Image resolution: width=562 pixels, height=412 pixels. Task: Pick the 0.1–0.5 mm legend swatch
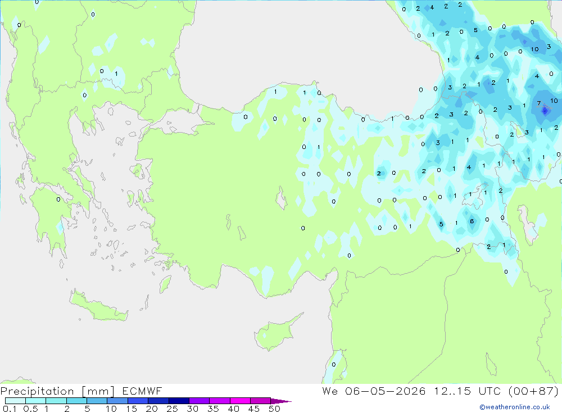tap(15, 401)
